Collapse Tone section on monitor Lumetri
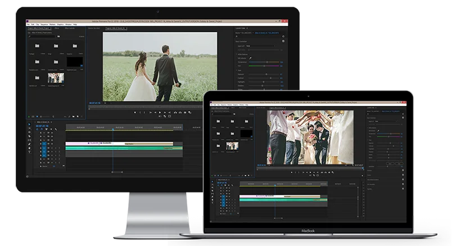Screen dimensions: 461x246 (x=236, y=70)
